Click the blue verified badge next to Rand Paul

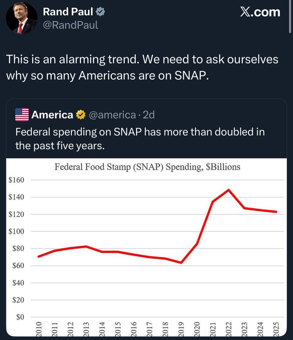(x=100, y=12)
